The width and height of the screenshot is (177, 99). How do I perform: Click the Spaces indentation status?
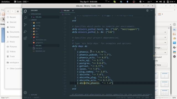coord(130,98)
